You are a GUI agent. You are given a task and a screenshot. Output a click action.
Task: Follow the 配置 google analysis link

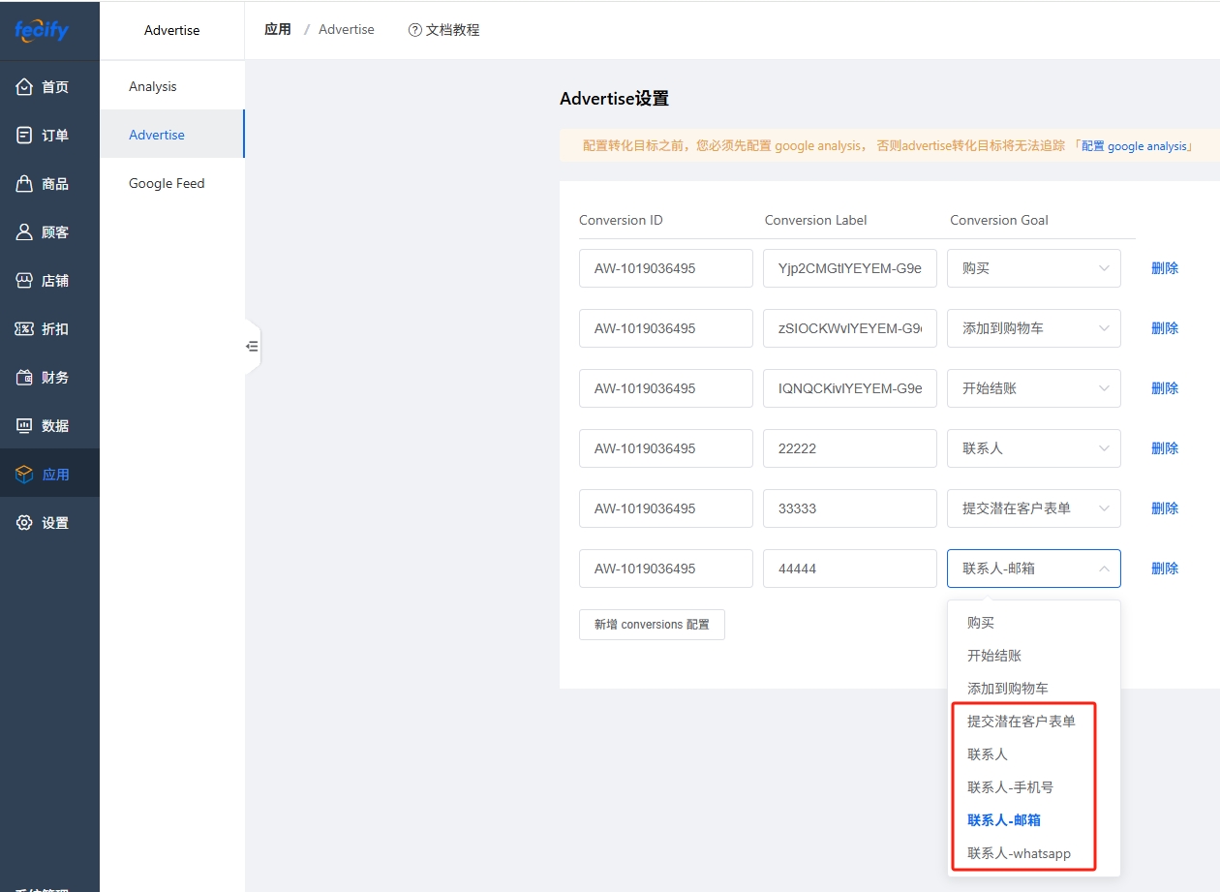point(1133,146)
